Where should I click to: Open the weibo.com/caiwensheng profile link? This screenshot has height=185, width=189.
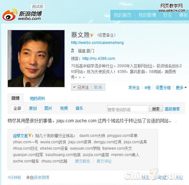coord(97,42)
